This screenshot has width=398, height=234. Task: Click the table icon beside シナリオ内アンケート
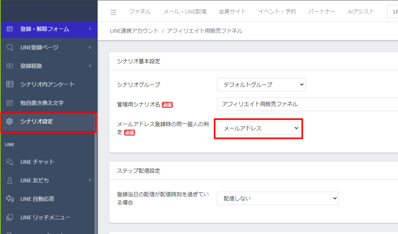pos(10,84)
